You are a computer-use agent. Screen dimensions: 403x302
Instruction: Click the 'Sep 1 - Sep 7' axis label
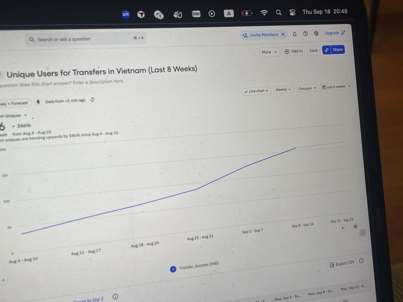pyautogui.click(x=253, y=231)
